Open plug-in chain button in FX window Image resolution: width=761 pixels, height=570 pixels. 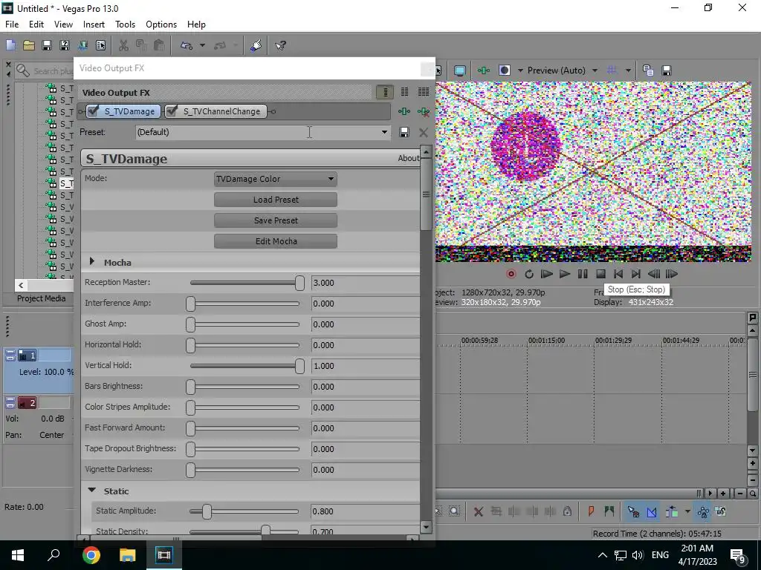point(404,111)
